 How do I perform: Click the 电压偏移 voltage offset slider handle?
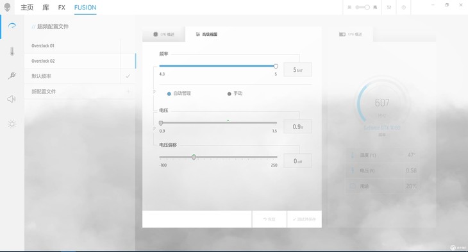coord(194,157)
